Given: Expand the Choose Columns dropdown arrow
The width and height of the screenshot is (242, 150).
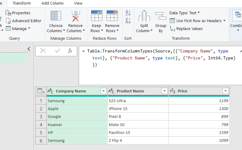Looking at the screenshot, I should click(64, 31).
